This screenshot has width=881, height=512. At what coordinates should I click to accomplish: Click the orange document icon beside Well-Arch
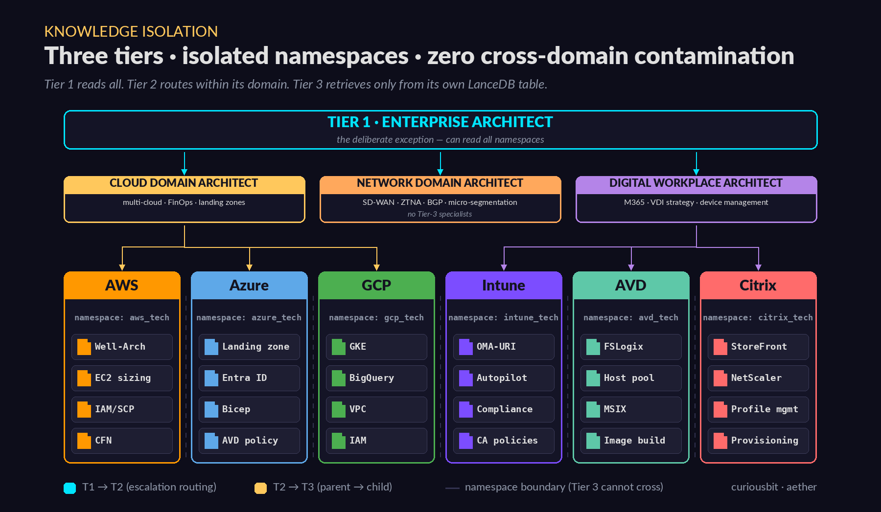tap(84, 347)
